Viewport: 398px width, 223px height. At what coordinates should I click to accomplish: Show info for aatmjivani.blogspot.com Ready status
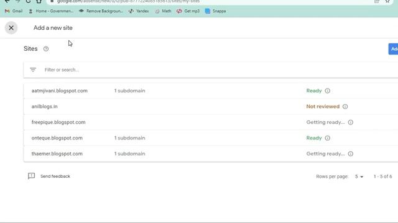tap(328, 91)
